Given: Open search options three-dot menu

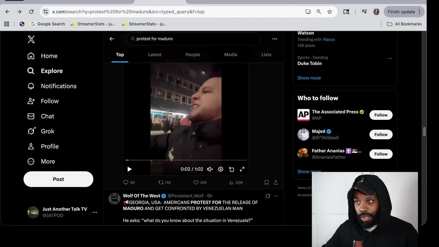Looking at the screenshot, I should (x=275, y=39).
